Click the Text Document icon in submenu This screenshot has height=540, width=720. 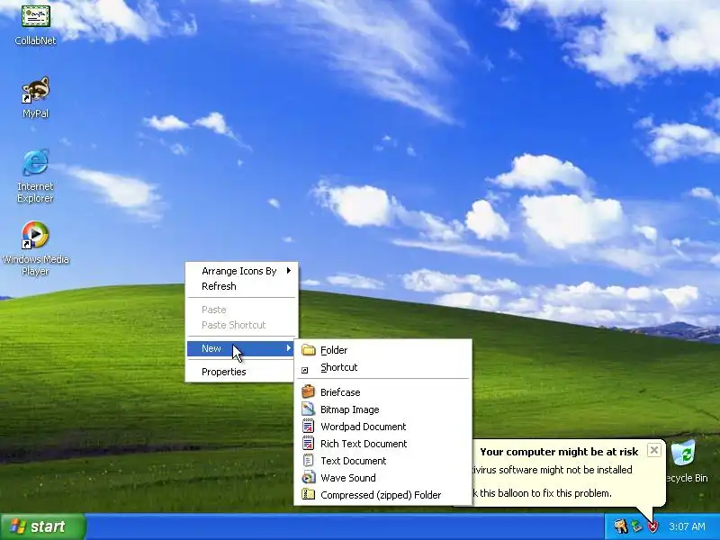[x=308, y=460]
